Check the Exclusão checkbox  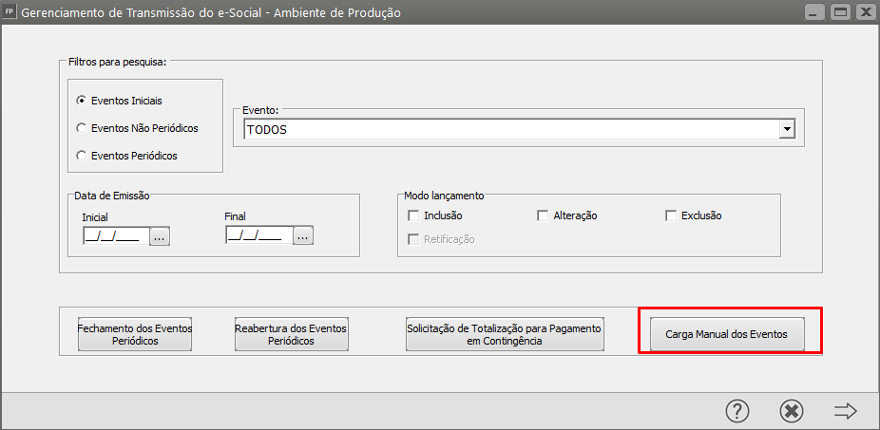[x=671, y=215]
